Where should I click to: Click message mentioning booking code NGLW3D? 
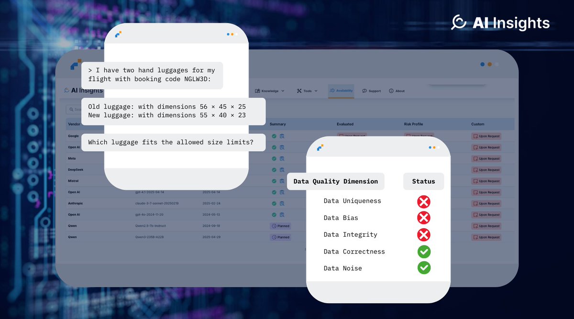(152, 75)
